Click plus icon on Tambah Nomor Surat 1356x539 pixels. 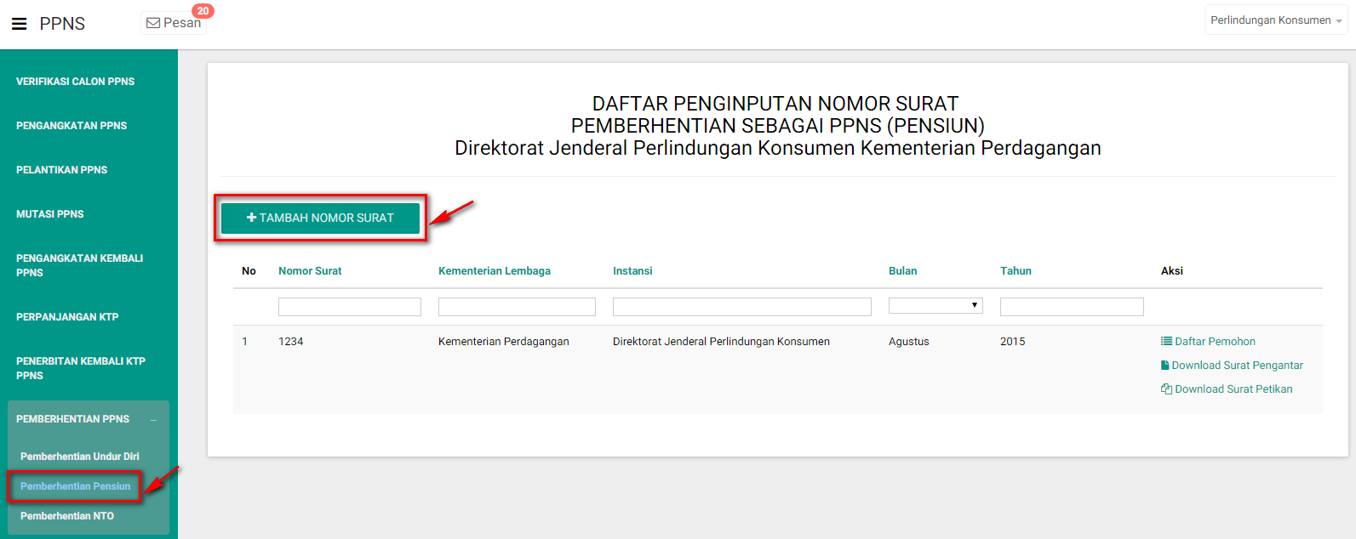[x=252, y=218]
